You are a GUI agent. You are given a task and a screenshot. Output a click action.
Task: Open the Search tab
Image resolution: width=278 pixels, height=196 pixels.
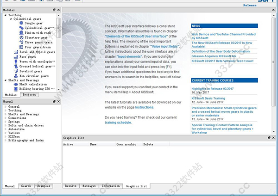coord(26,186)
